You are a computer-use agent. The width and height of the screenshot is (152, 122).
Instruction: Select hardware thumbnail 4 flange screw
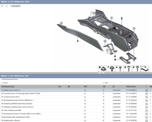point(119,69)
